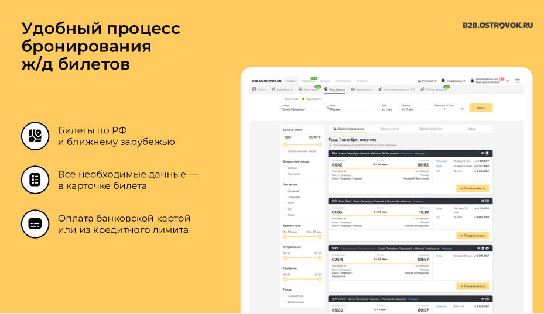This screenshot has width=544, height=314.
Task: Check the СВ wagon type checkbox
Action: click(x=285, y=209)
